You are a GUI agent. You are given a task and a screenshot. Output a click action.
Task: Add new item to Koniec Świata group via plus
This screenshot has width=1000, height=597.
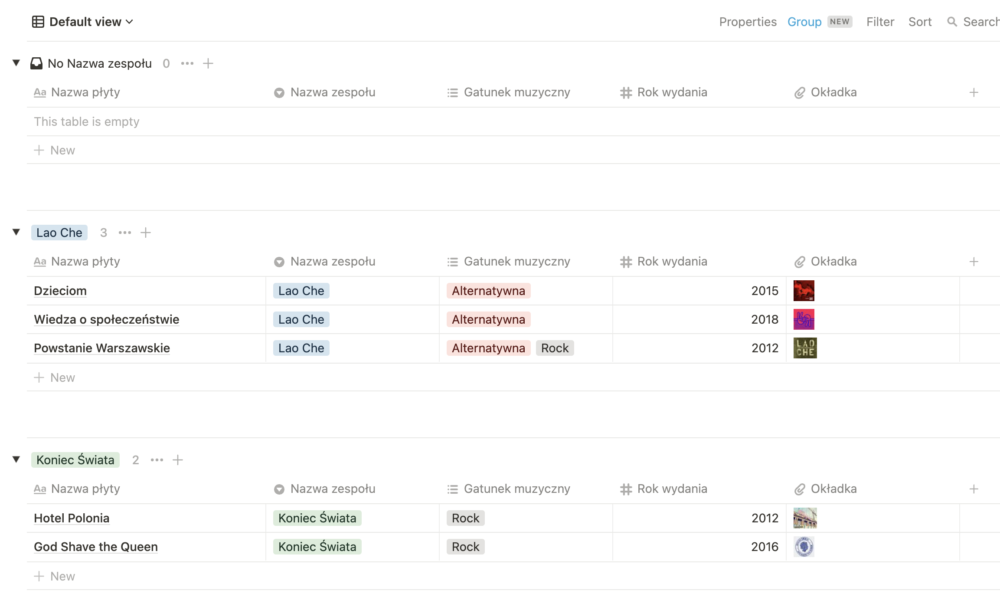point(178,460)
